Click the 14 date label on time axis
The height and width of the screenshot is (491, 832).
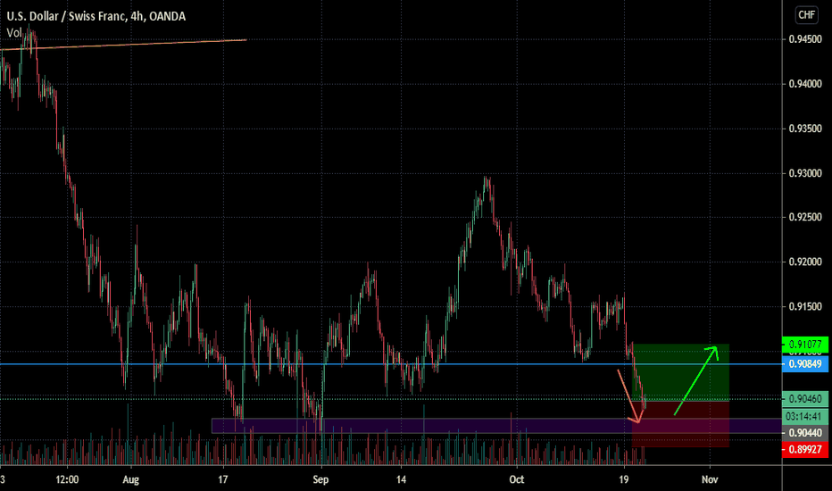click(401, 480)
